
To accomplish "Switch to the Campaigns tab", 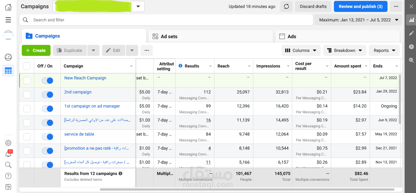I will pyautogui.click(x=84, y=36).
